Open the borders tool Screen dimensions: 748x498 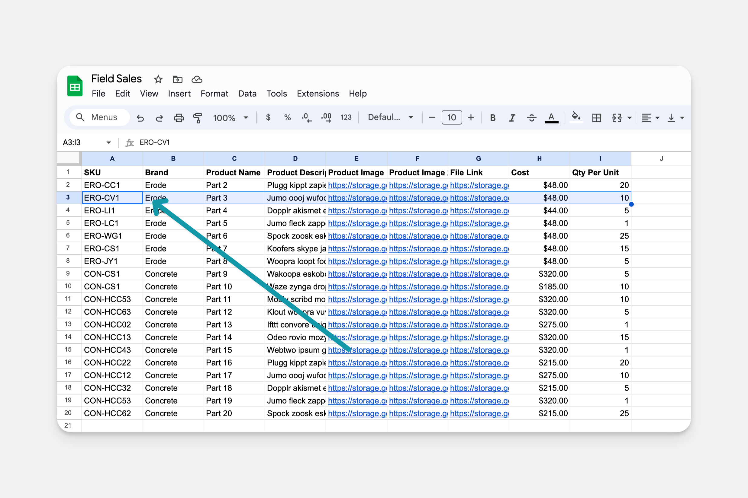tap(597, 118)
